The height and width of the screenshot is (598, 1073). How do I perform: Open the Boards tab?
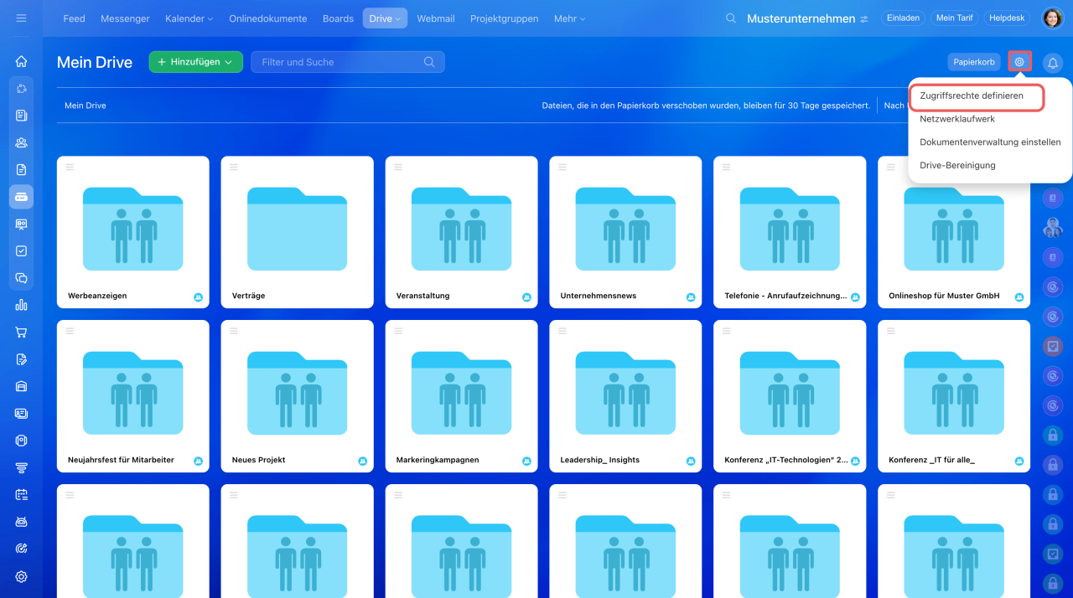[338, 18]
